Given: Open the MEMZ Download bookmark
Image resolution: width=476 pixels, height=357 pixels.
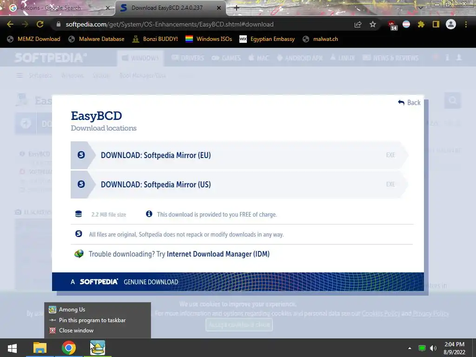Looking at the screenshot, I should point(33,39).
